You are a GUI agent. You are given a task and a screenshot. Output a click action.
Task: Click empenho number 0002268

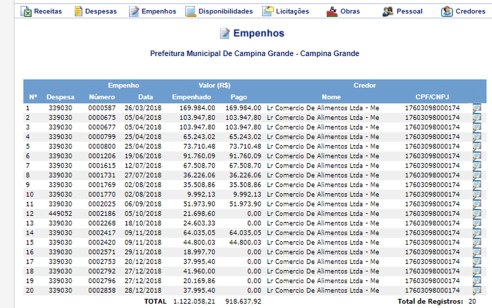(x=101, y=223)
